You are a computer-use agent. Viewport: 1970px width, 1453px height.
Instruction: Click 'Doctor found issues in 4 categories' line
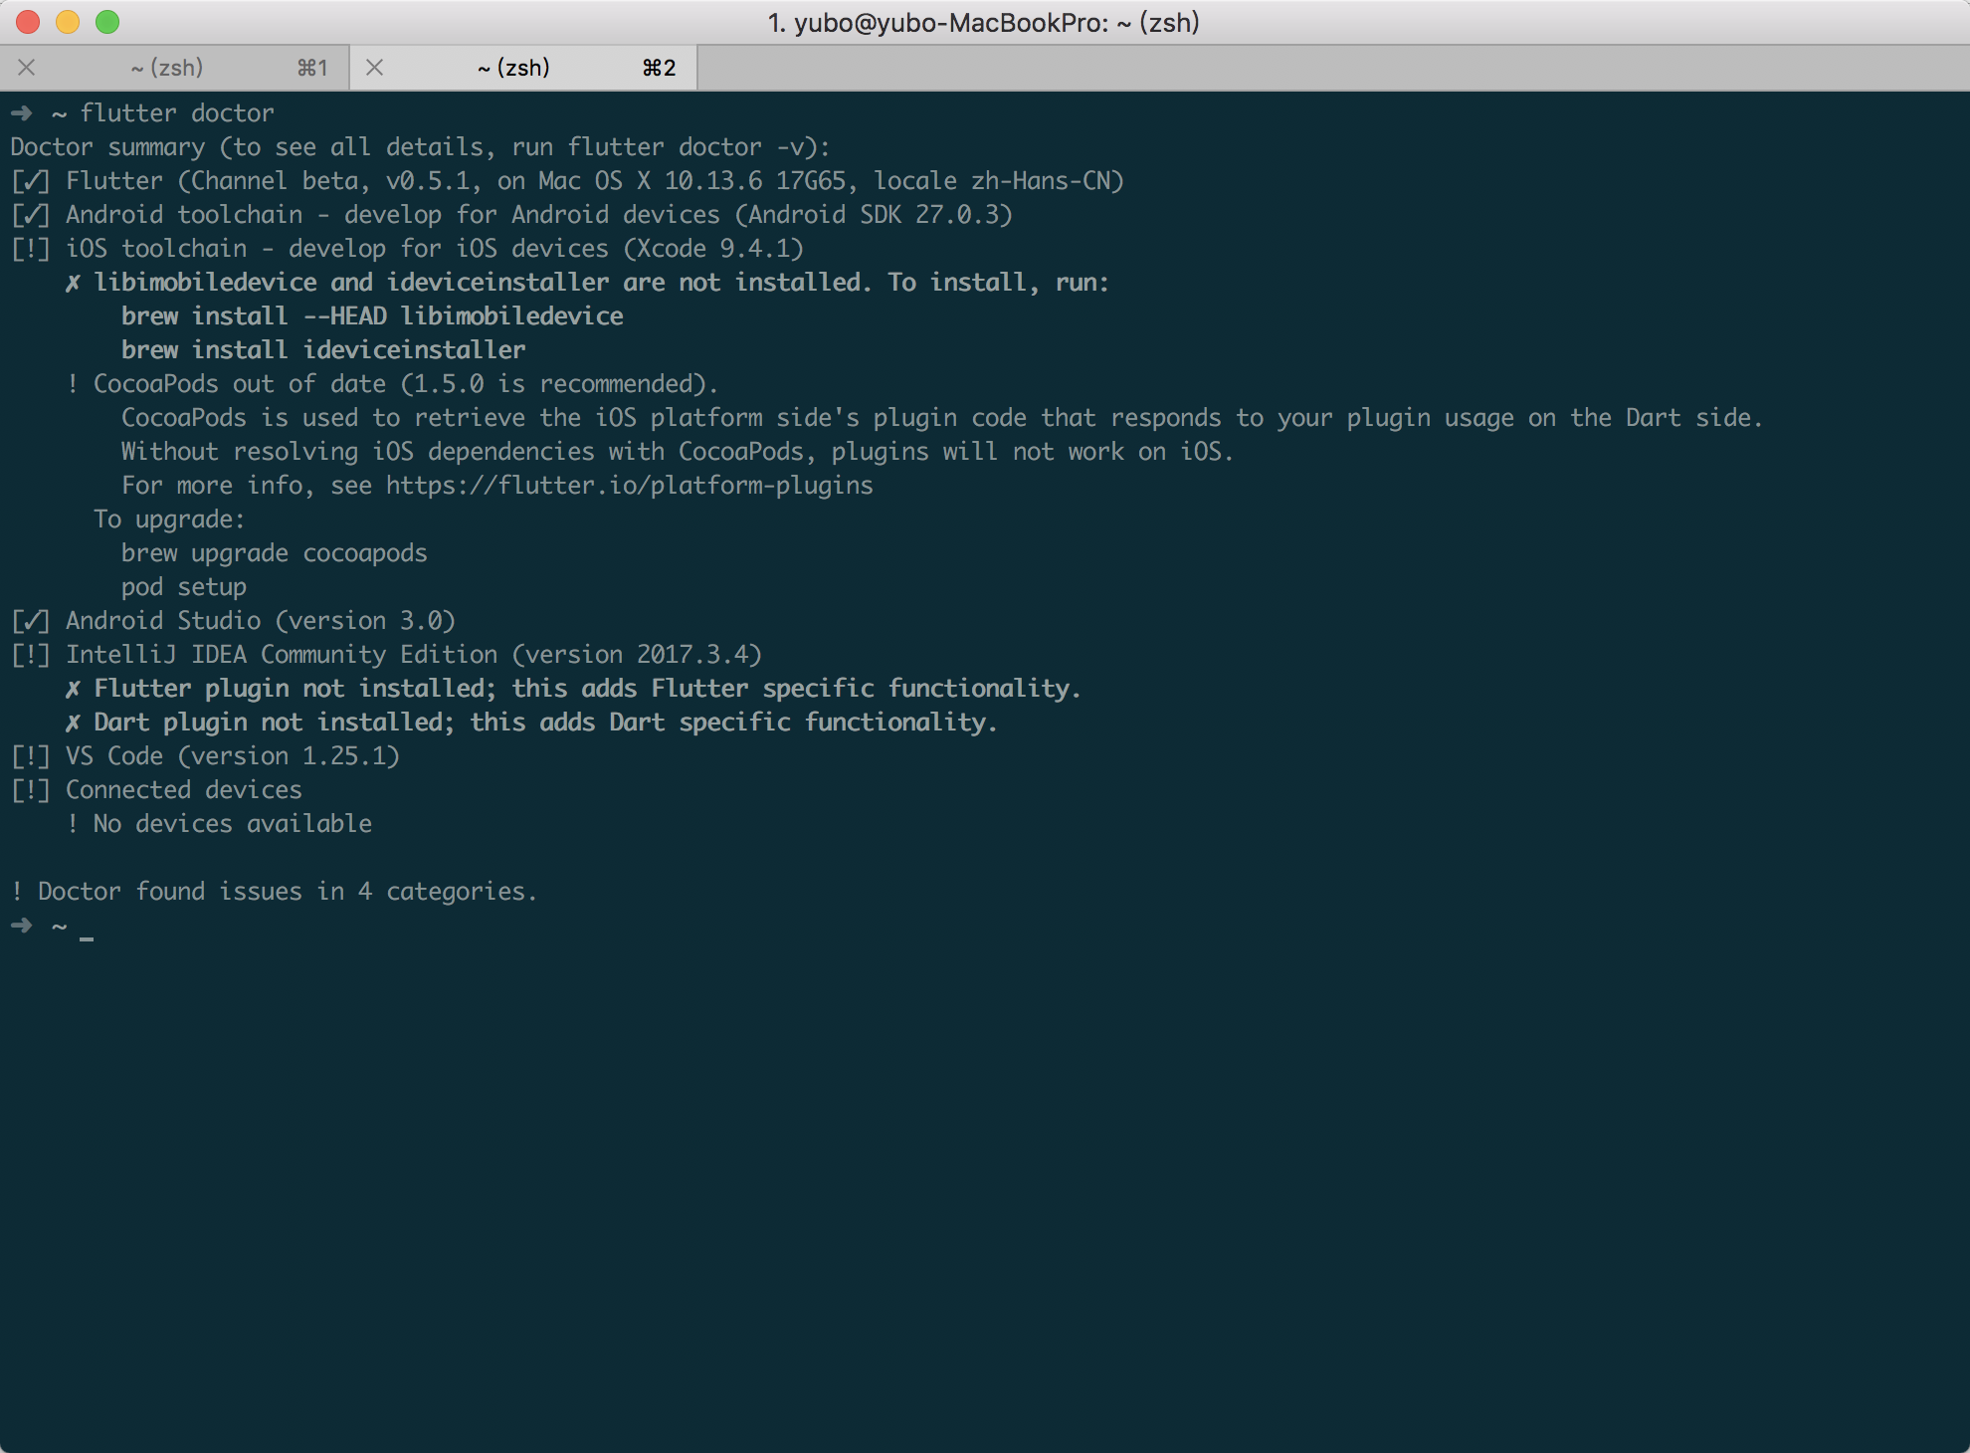point(274,892)
